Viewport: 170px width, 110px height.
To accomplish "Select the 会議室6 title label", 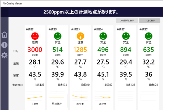I will pos(144,29).
